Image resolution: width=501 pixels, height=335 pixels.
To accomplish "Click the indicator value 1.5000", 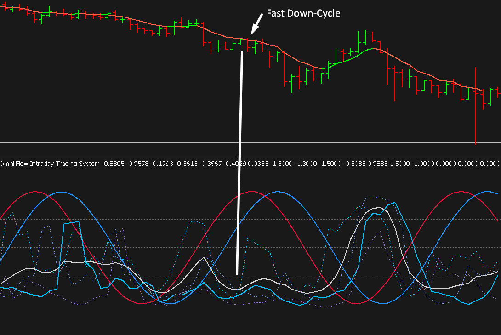I will coord(400,164).
